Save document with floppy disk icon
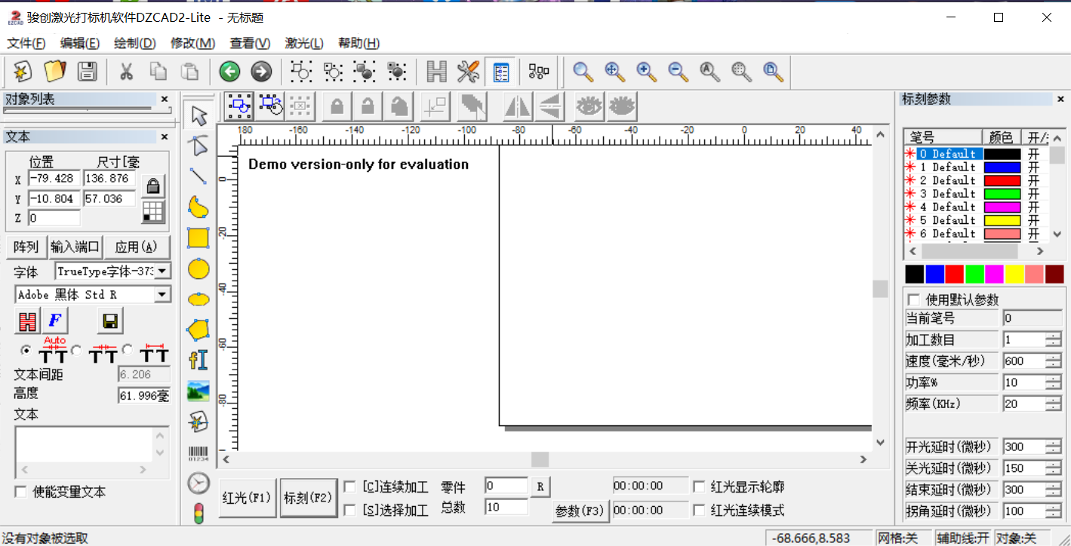Viewport: 1071px width, 546px height. (88, 72)
